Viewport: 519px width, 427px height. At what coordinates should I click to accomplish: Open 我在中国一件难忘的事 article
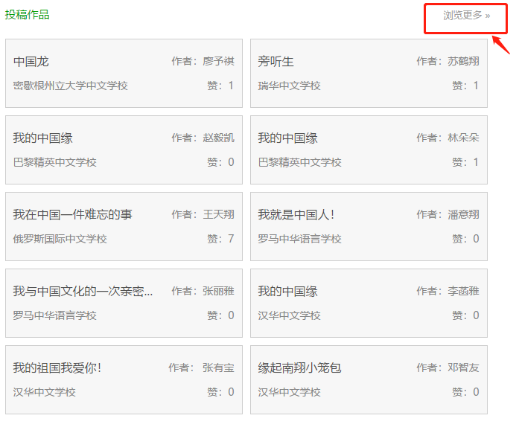point(72,215)
